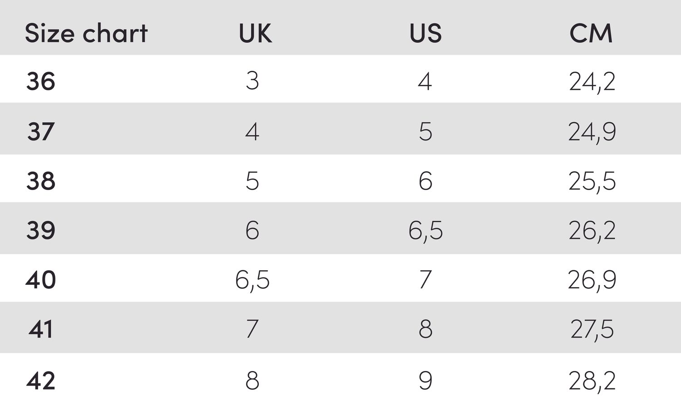The height and width of the screenshot is (405, 681).
Task: Select the 27,5 CM value
Action: pyautogui.click(x=592, y=330)
